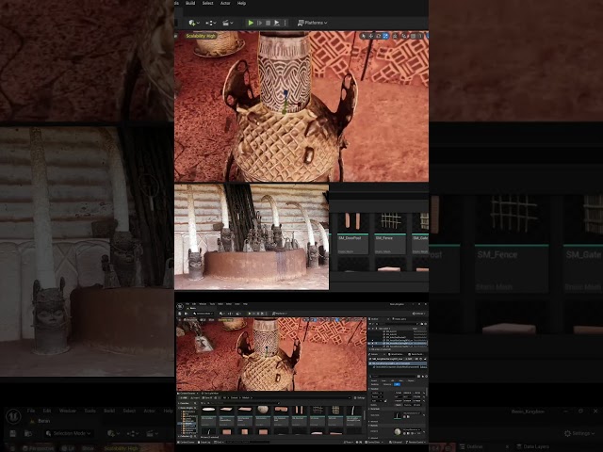
Task: Click the cinematics icon in the blurred bottom toolbar
Action: [x=153, y=433]
